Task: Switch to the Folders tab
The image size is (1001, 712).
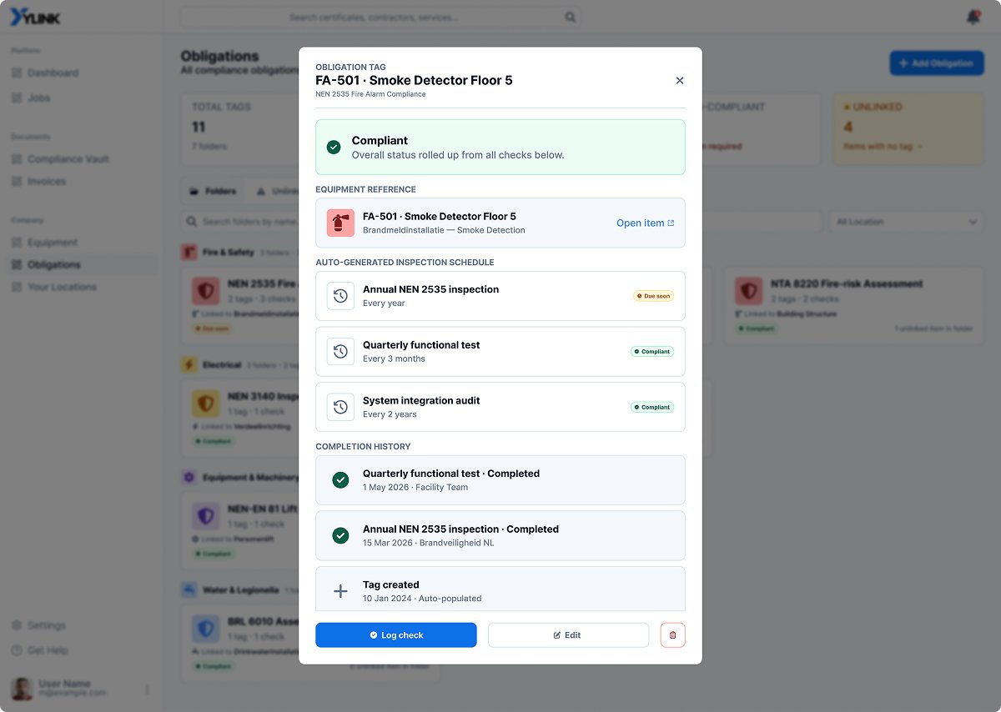Action: coord(214,191)
